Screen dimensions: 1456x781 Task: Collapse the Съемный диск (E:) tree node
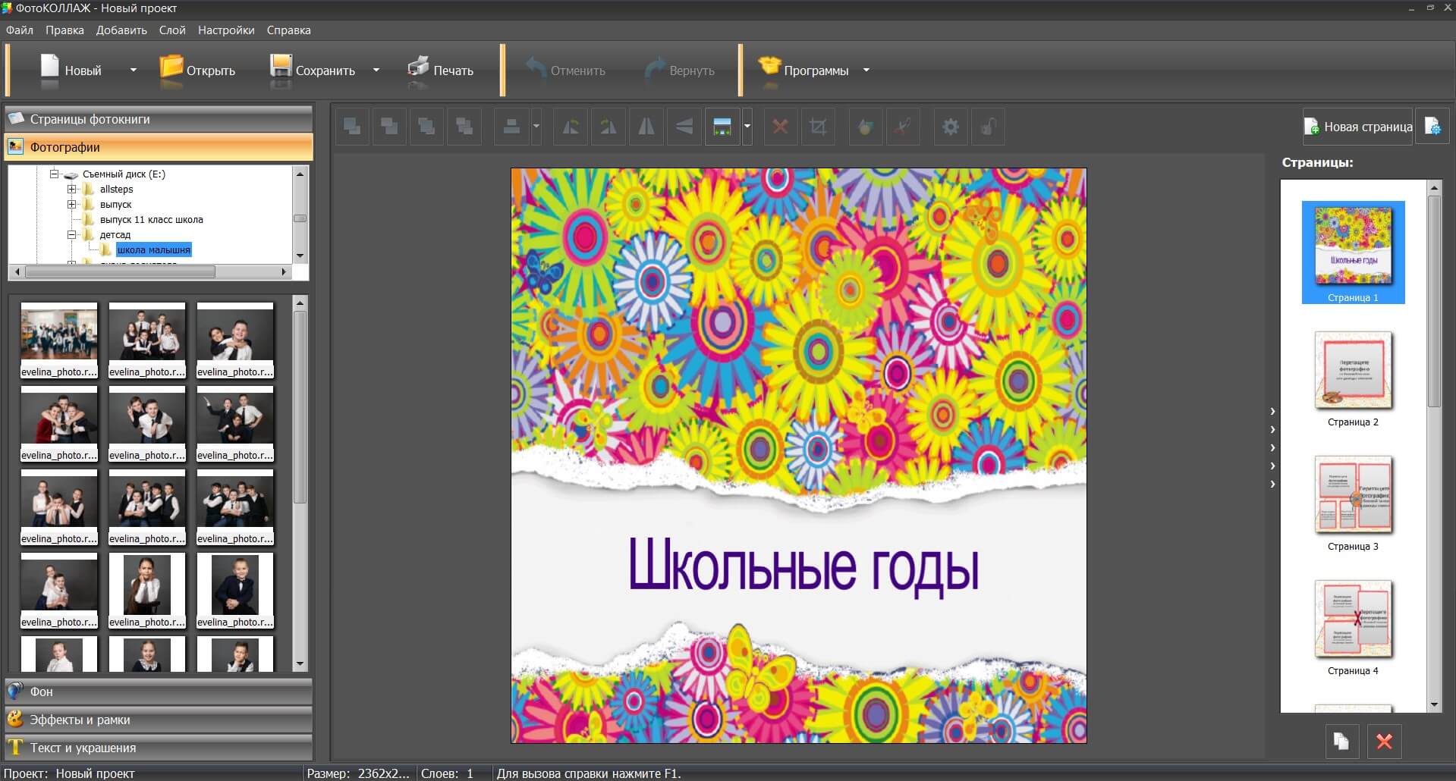(55, 174)
